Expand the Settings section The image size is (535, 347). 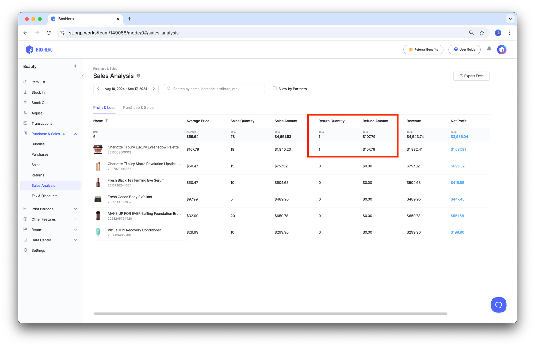pyautogui.click(x=75, y=250)
